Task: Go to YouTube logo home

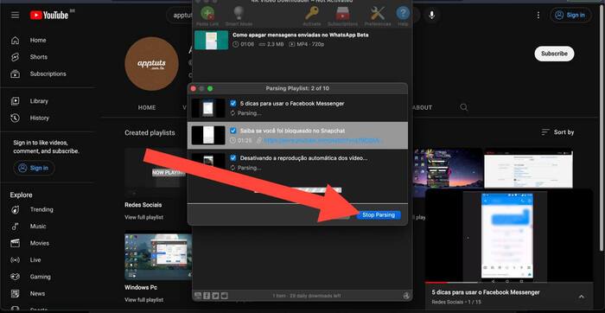Action: pyautogui.click(x=49, y=15)
